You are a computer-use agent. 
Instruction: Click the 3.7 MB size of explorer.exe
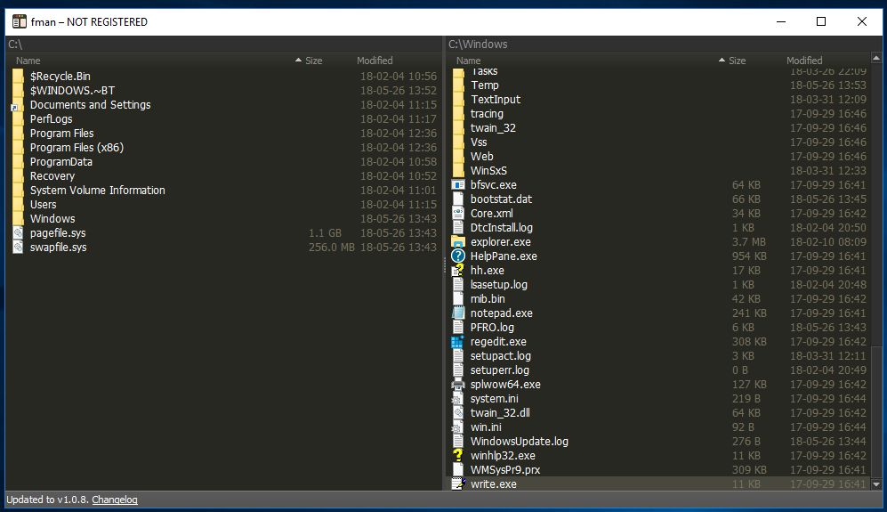tap(748, 242)
